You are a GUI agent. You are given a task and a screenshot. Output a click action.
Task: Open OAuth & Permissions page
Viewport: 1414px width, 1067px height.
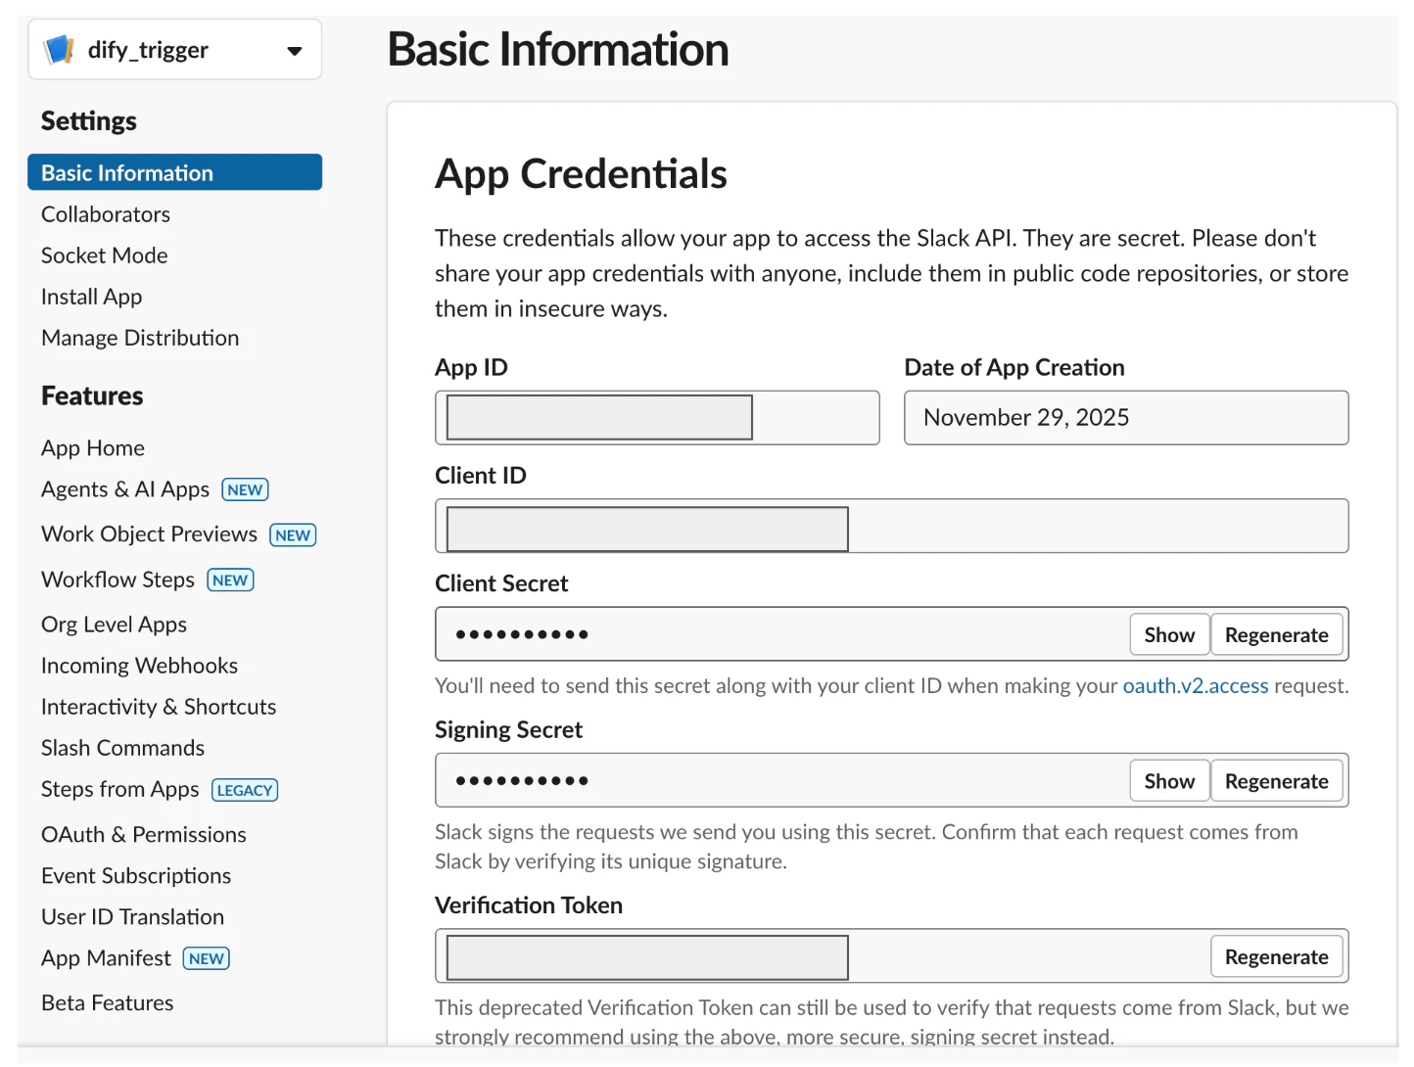click(144, 835)
